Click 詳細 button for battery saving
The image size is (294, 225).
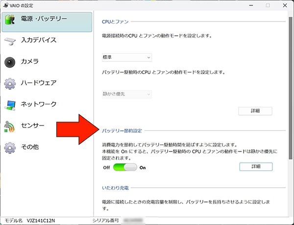click(256, 167)
